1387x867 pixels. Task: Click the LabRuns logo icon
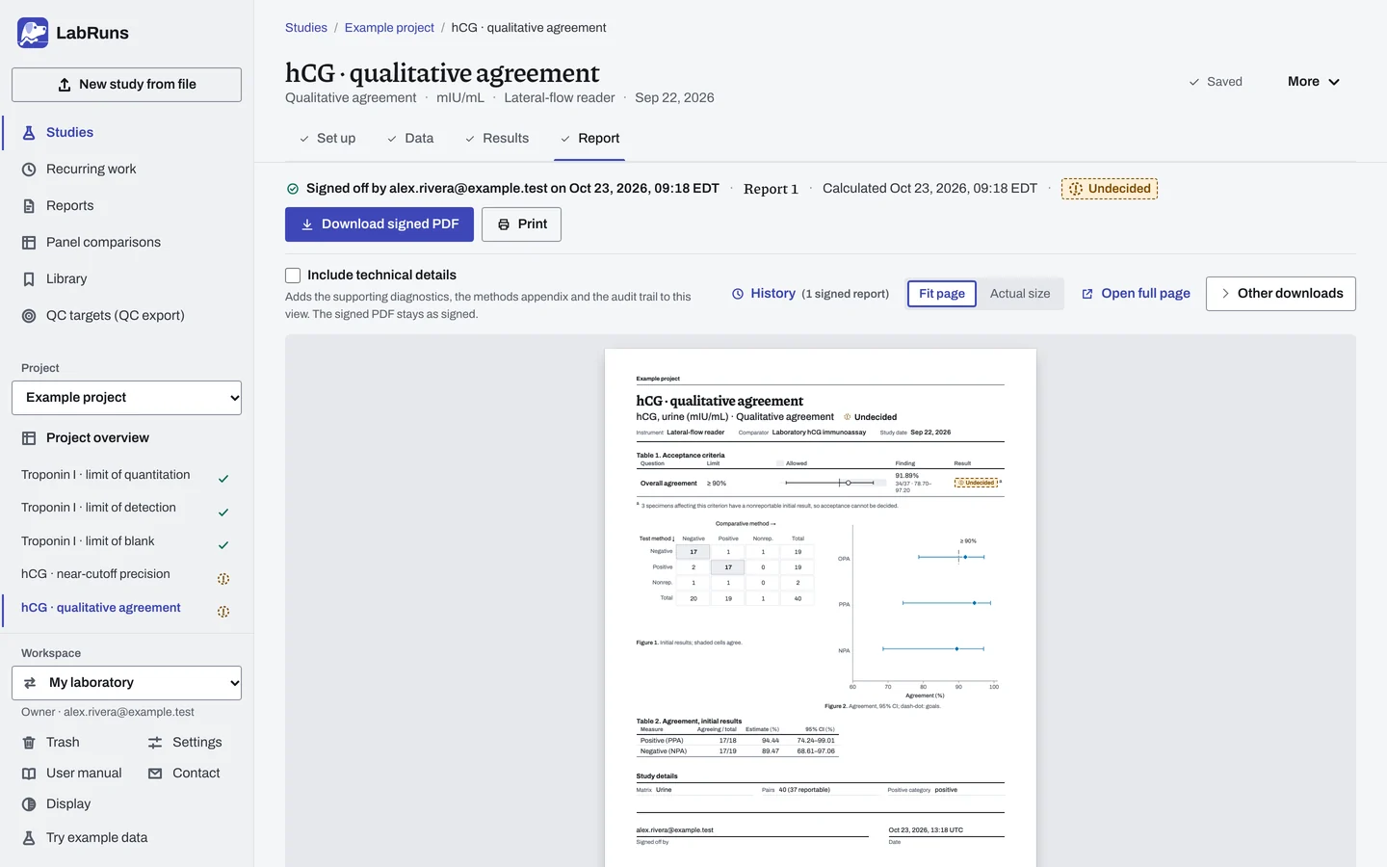click(33, 33)
